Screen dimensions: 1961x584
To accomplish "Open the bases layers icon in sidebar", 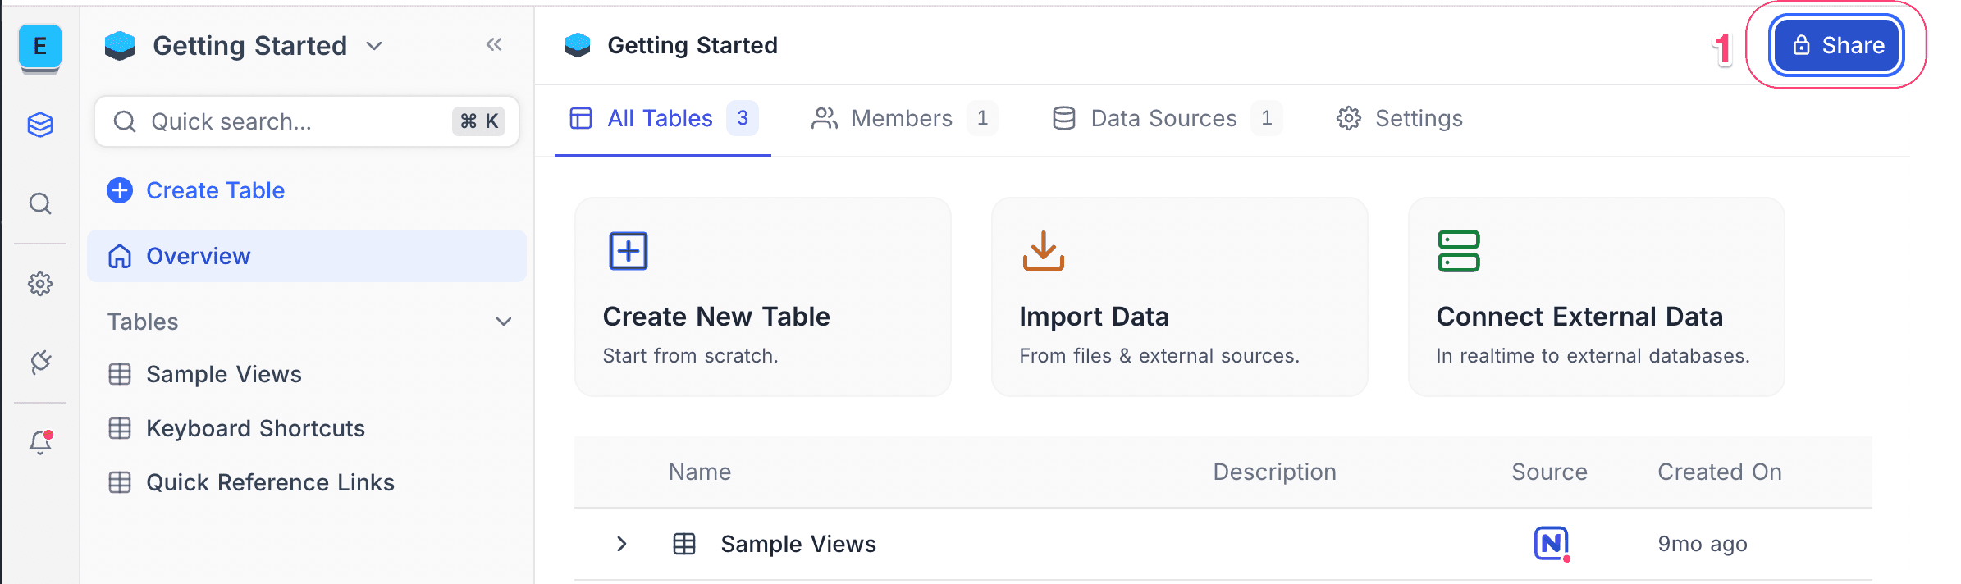I will [x=39, y=125].
